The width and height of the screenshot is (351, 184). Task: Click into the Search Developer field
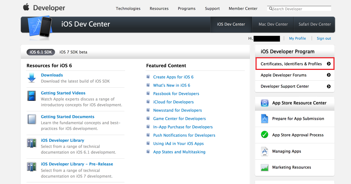tap(299, 8)
